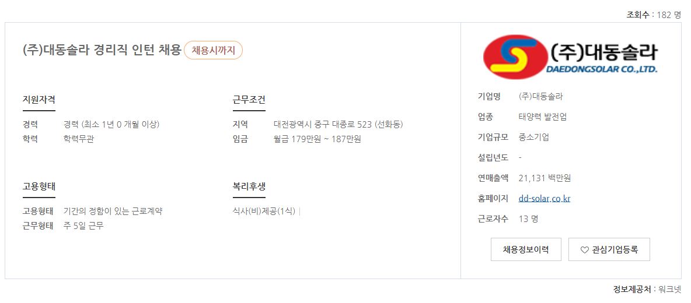This screenshot has height=303, width=691.
Task: Click the 조회수 182 명 view count
Action: pos(654,15)
